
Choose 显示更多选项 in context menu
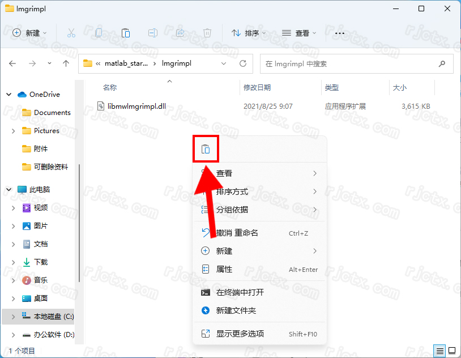click(240, 334)
